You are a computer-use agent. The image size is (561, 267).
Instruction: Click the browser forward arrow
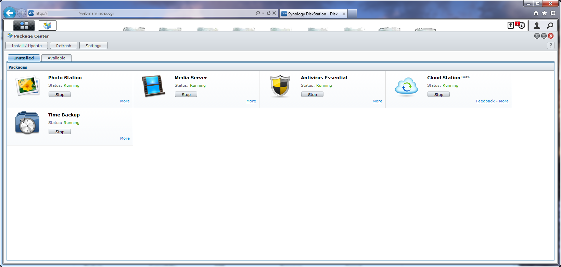pos(22,13)
